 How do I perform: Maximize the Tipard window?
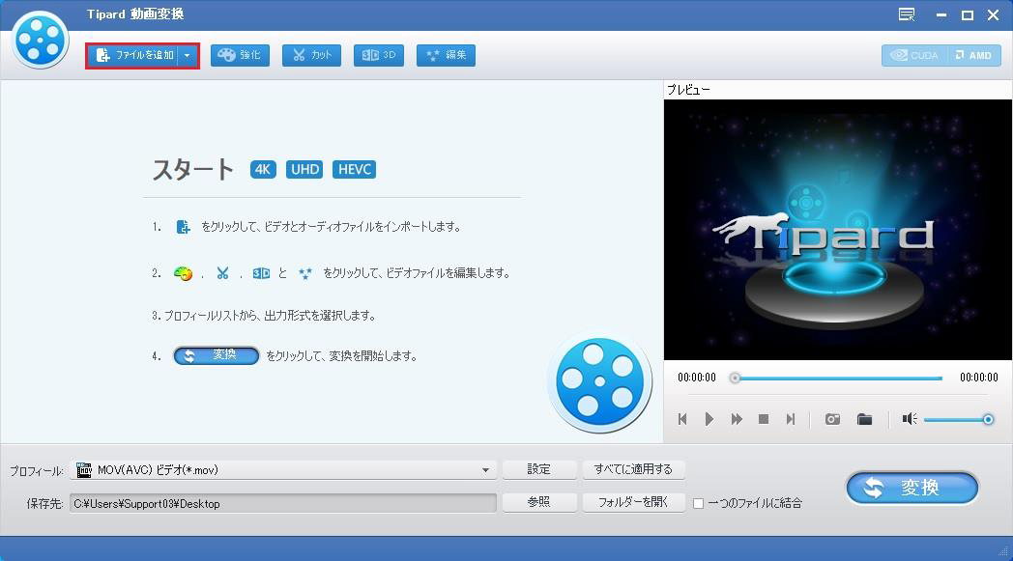(x=968, y=14)
